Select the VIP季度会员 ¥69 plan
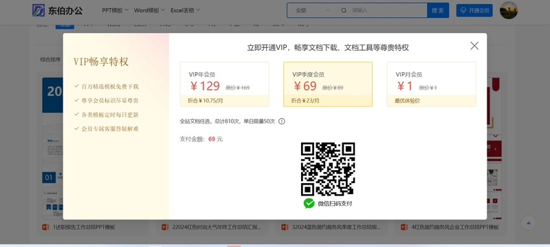Viewport: 550px width, 247px height. pos(328,84)
